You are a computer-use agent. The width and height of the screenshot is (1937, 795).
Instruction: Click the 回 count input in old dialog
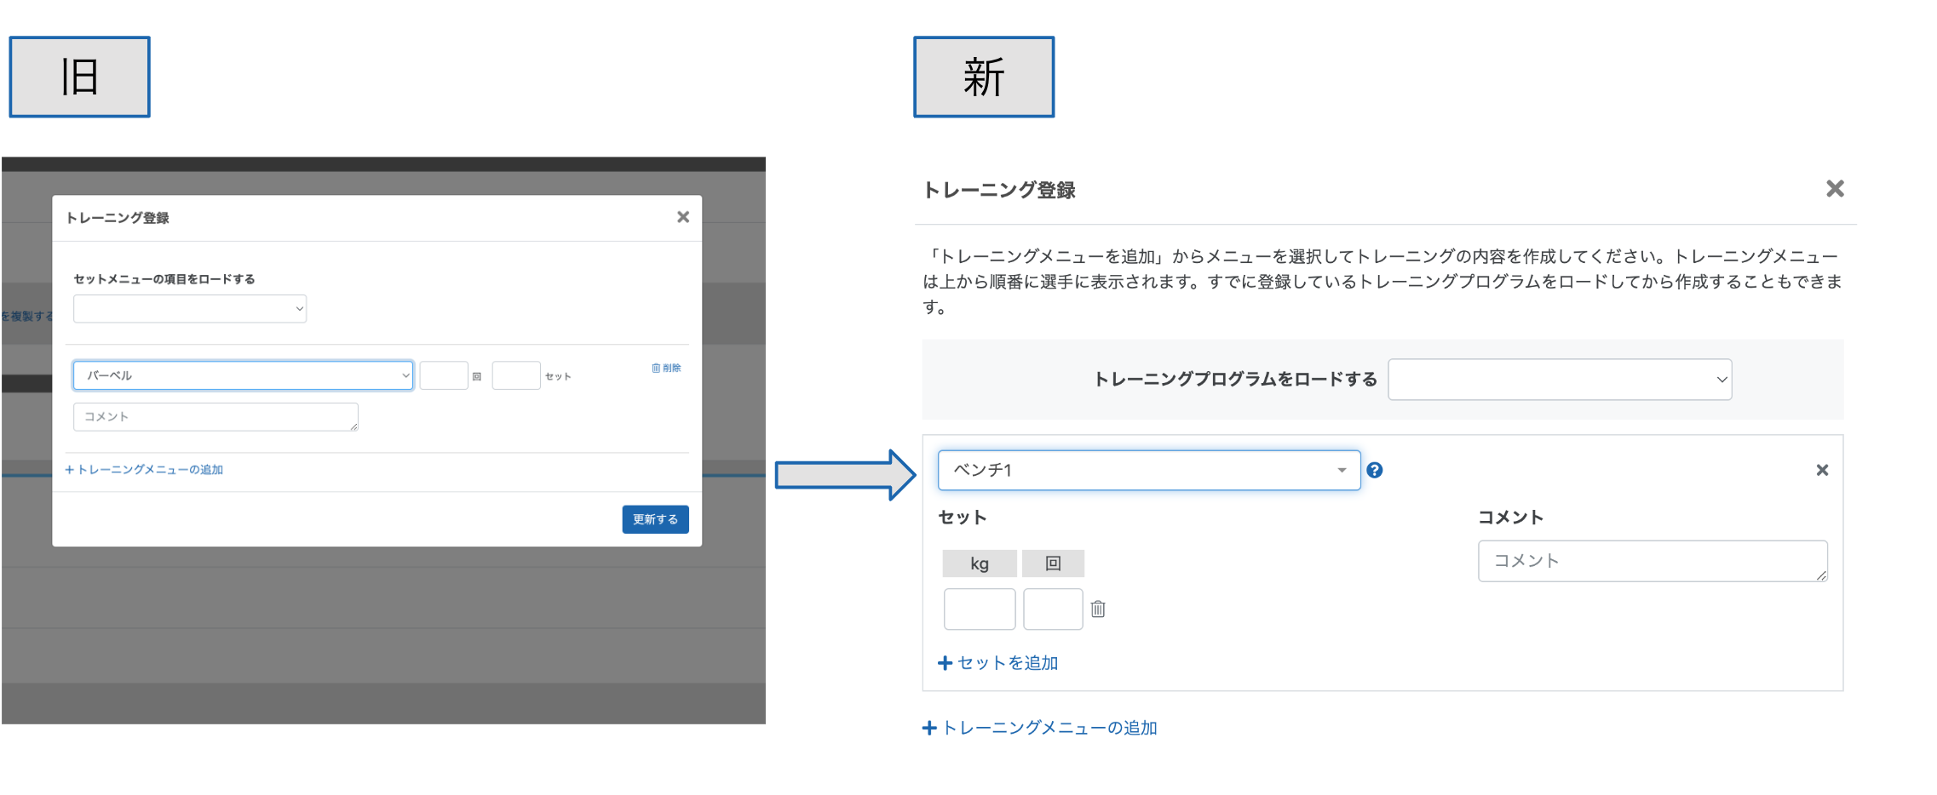pos(444,375)
